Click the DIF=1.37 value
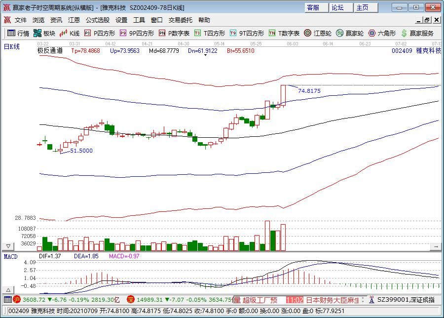 click(50, 256)
